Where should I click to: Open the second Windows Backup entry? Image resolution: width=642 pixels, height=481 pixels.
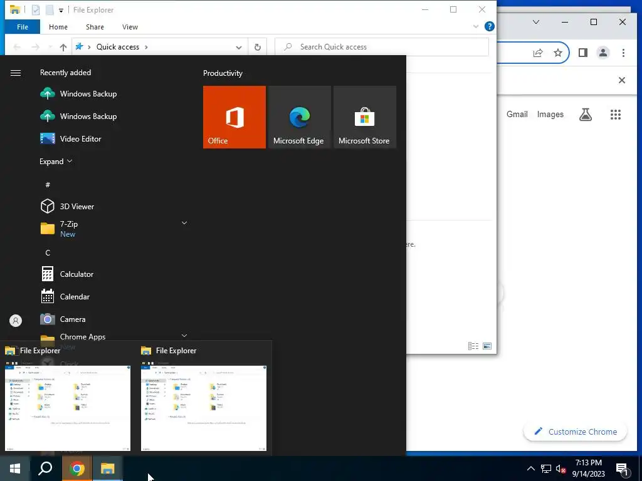pyautogui.click(x=88, y=116)
